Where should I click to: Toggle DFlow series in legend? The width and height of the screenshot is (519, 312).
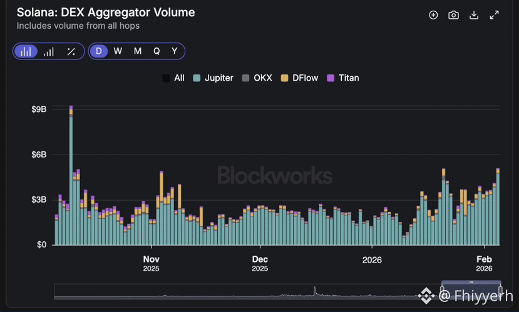[299, 78]
